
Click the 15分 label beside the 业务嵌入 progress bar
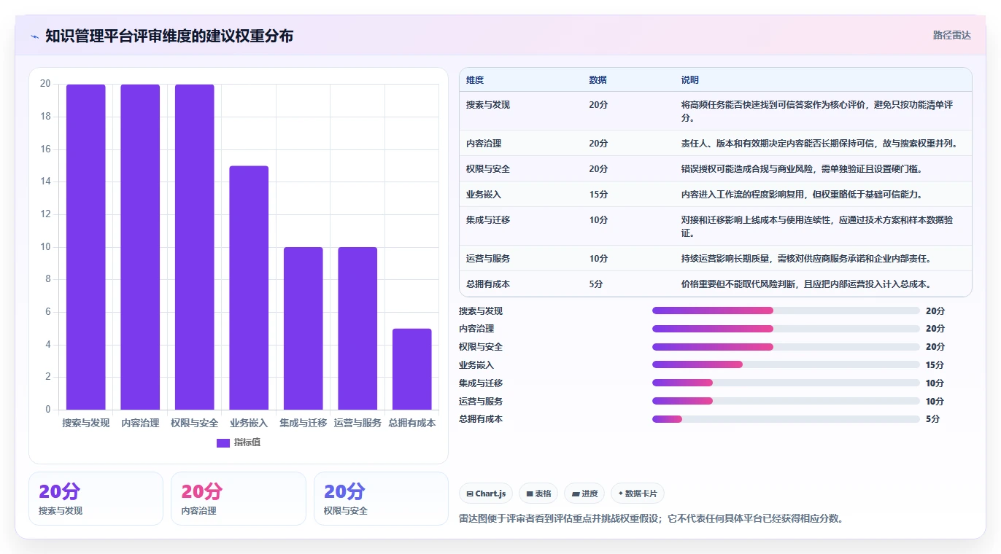tap(935, 364)
